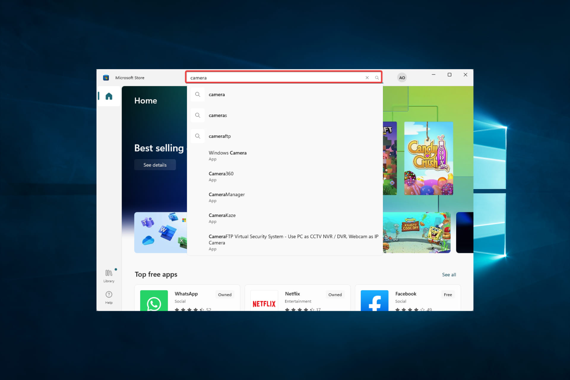Viewport: 570px width, 380px height.
Task: Open the Home sidebar icon
Action: point(109,96)
